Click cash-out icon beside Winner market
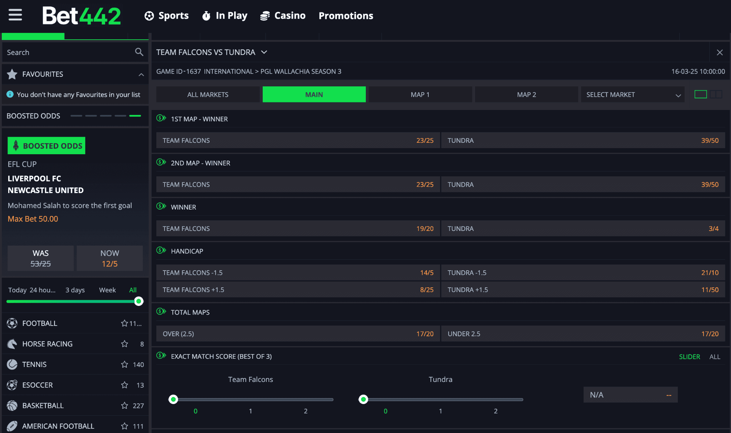The image size is (731, 433). (x=161, y=206)
